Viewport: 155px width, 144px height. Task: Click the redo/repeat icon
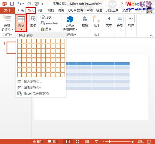click(x=29, y=4)
